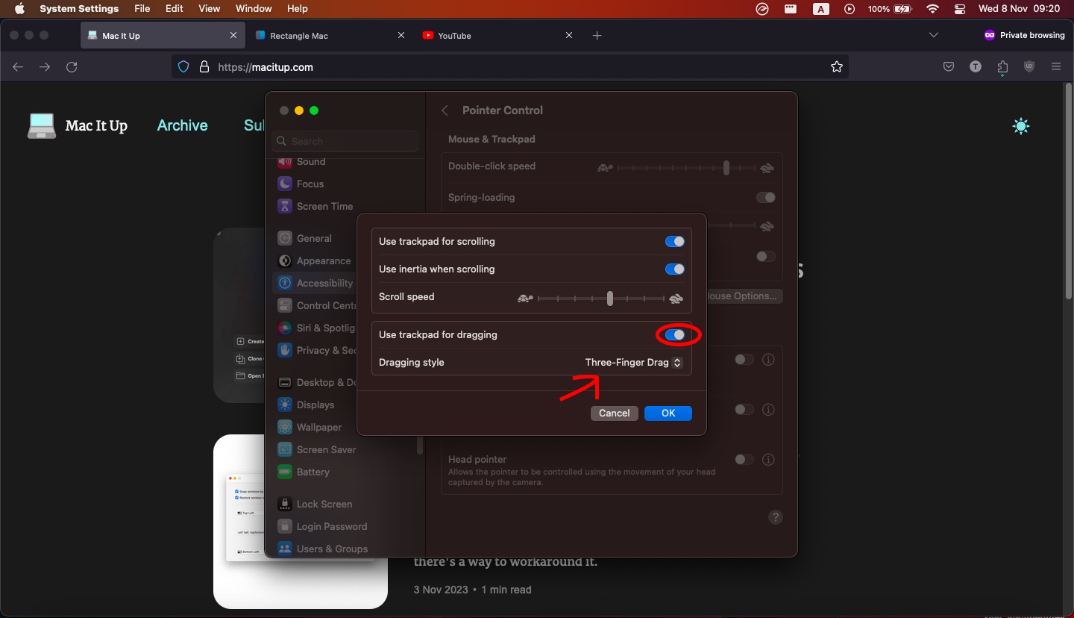Open the Battery settings pane
The height and width of the screenshot is (618, 1074).
tap(312, 472)
